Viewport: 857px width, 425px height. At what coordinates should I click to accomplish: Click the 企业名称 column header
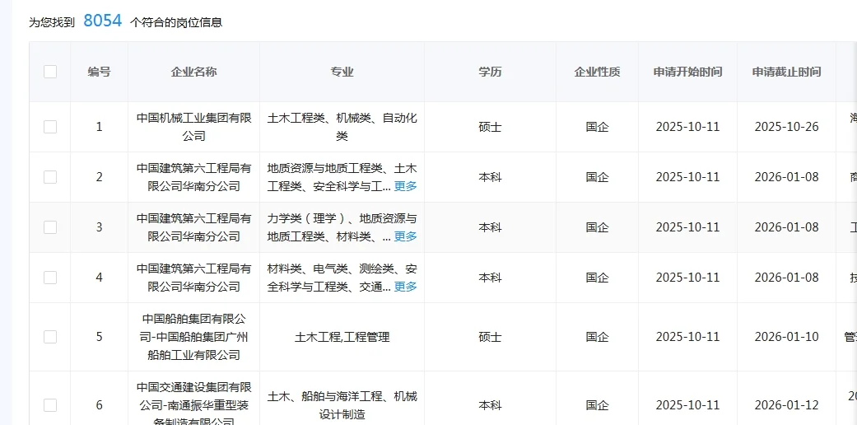pyautogui.click(x=194, y=72)
